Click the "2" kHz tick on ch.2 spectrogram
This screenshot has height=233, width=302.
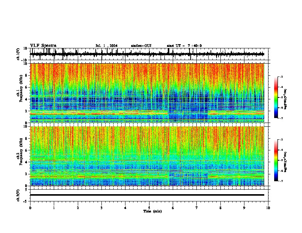click(26, 174)
